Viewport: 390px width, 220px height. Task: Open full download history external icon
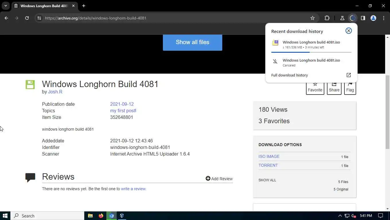[348, 75]
